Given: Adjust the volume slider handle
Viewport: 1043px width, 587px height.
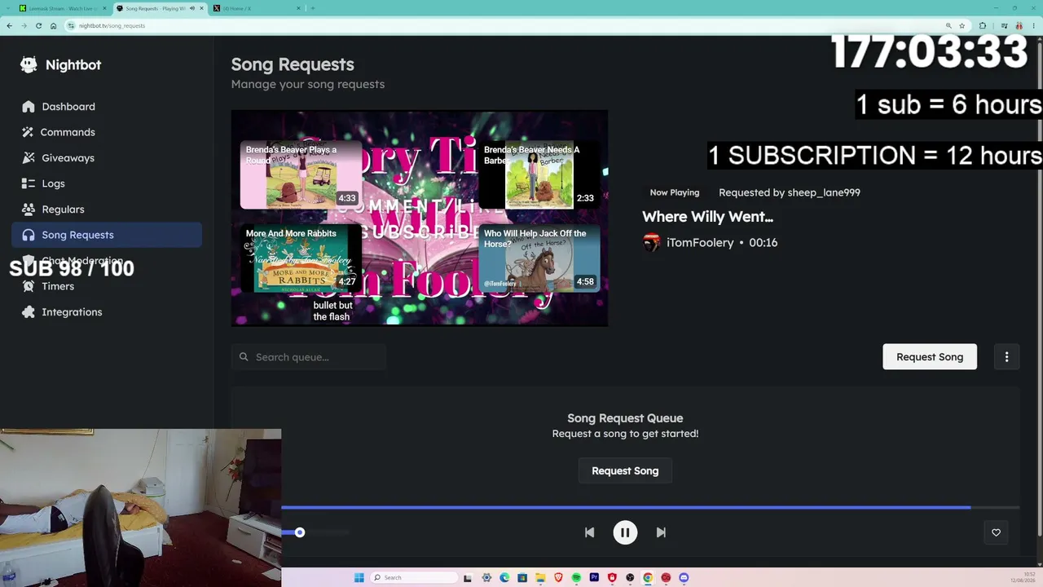Looking at the screenshot, I should pyautogui.click(x=300, y=532).
